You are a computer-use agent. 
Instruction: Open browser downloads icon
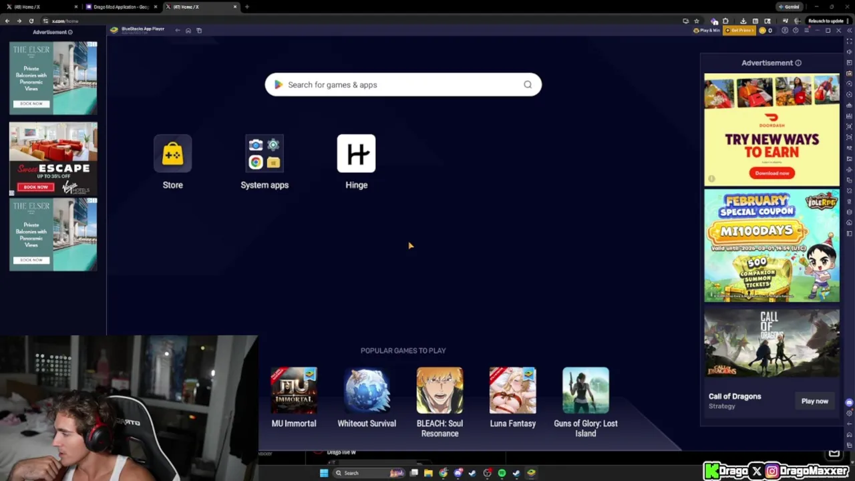[x=743, y=21]
